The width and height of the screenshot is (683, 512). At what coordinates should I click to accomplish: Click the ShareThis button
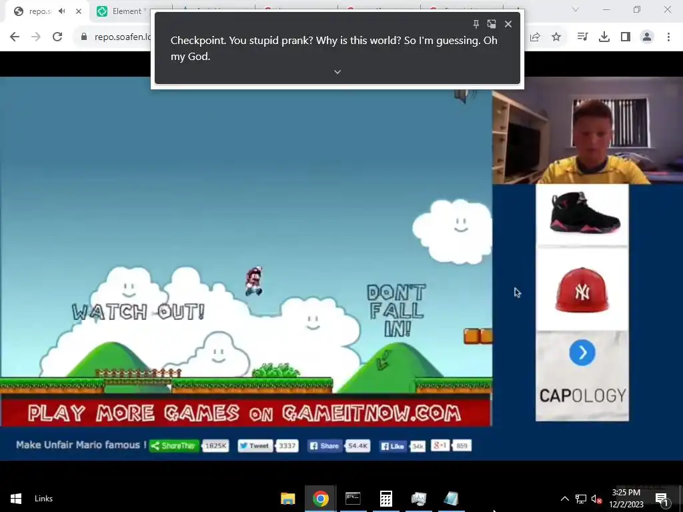pos(174,446)
